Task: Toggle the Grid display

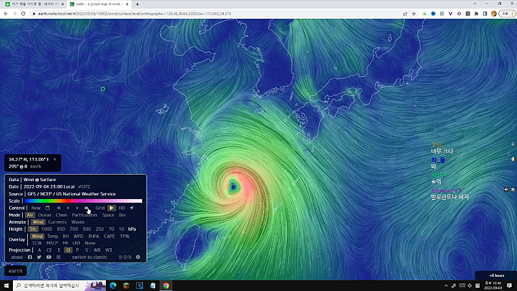Action: (x=100, y=208)
